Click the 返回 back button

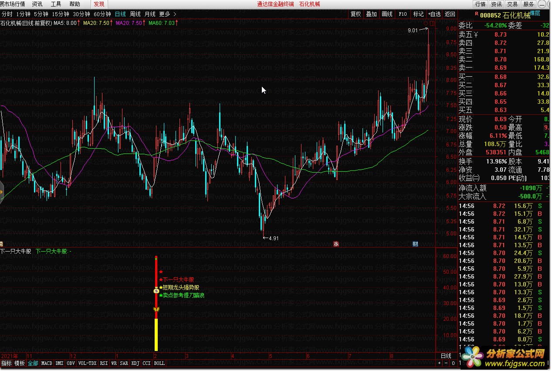(450, 14)
